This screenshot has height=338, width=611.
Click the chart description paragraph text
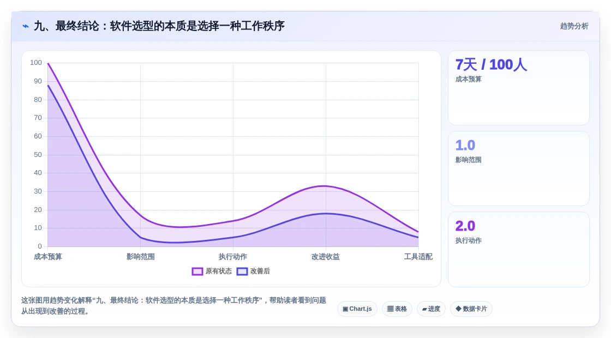click(x=173, y=306)
